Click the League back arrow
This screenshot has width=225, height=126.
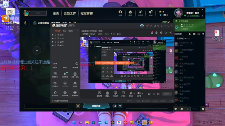coord(25,23)
